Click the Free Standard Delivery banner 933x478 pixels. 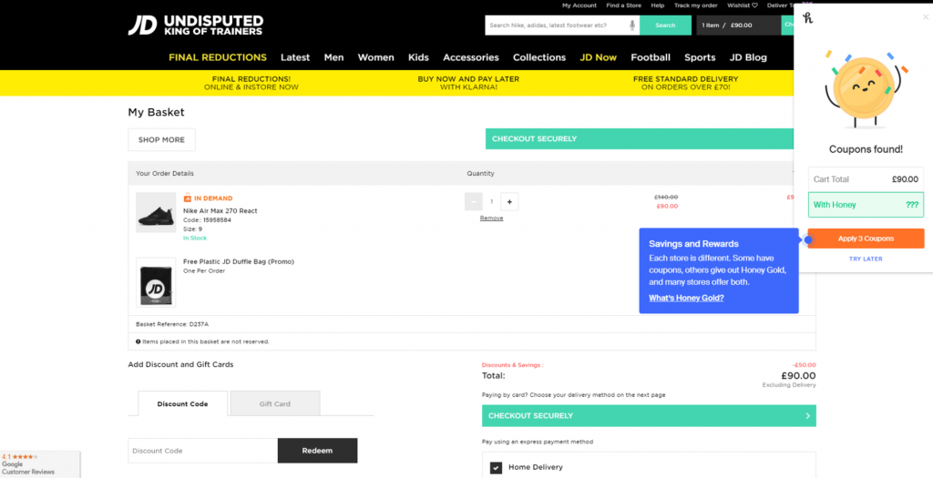click(x=685, y=83)
